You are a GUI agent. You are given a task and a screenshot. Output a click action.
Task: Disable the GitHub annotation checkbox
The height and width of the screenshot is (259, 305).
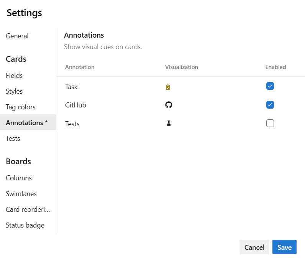pos(270,105)
